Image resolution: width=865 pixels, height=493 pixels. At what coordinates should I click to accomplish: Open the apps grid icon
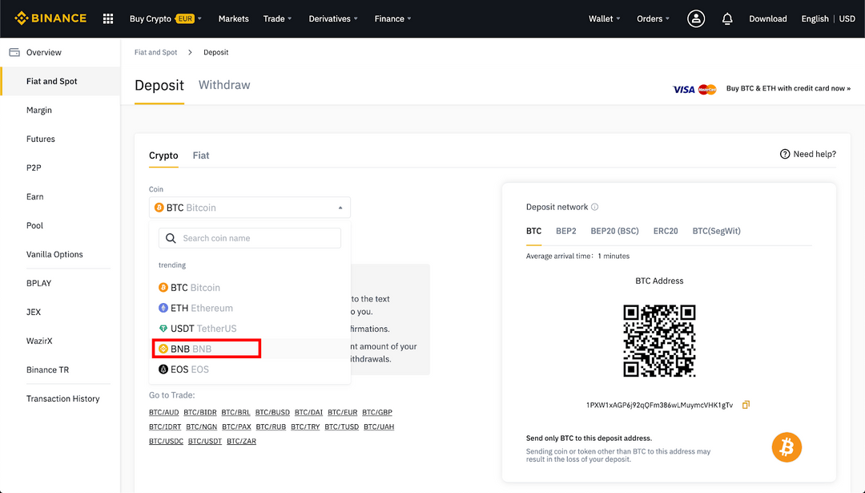[x=107, y=18]
